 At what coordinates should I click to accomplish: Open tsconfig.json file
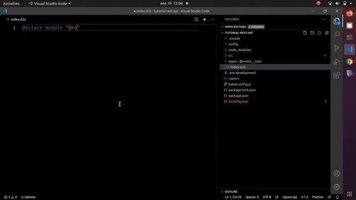tap(238, 101)
